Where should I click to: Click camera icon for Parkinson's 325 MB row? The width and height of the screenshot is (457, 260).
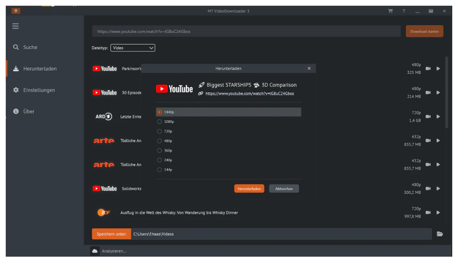click(428, 69)
